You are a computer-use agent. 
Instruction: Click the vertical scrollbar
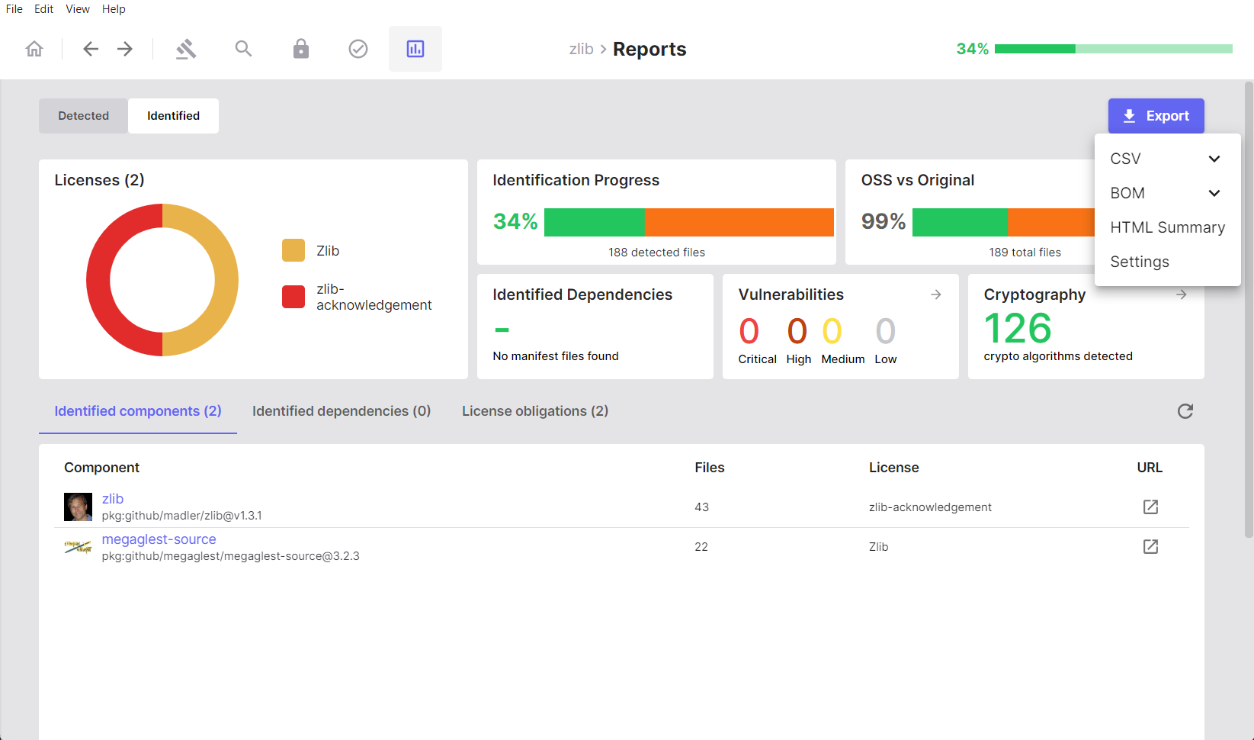[x=1249, y=309]
